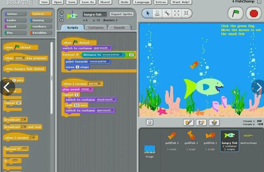Click the Save button
This screenshot has height=172, width=264.
click(x=72, y=2)
